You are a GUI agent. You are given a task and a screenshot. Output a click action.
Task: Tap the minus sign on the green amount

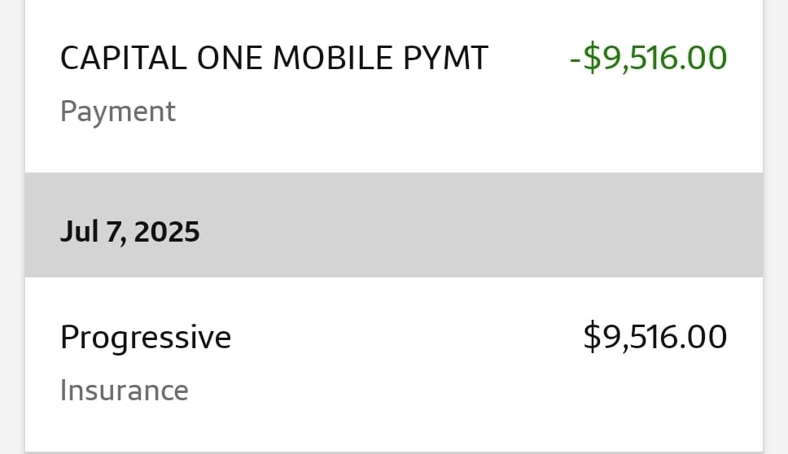(575, 59)
